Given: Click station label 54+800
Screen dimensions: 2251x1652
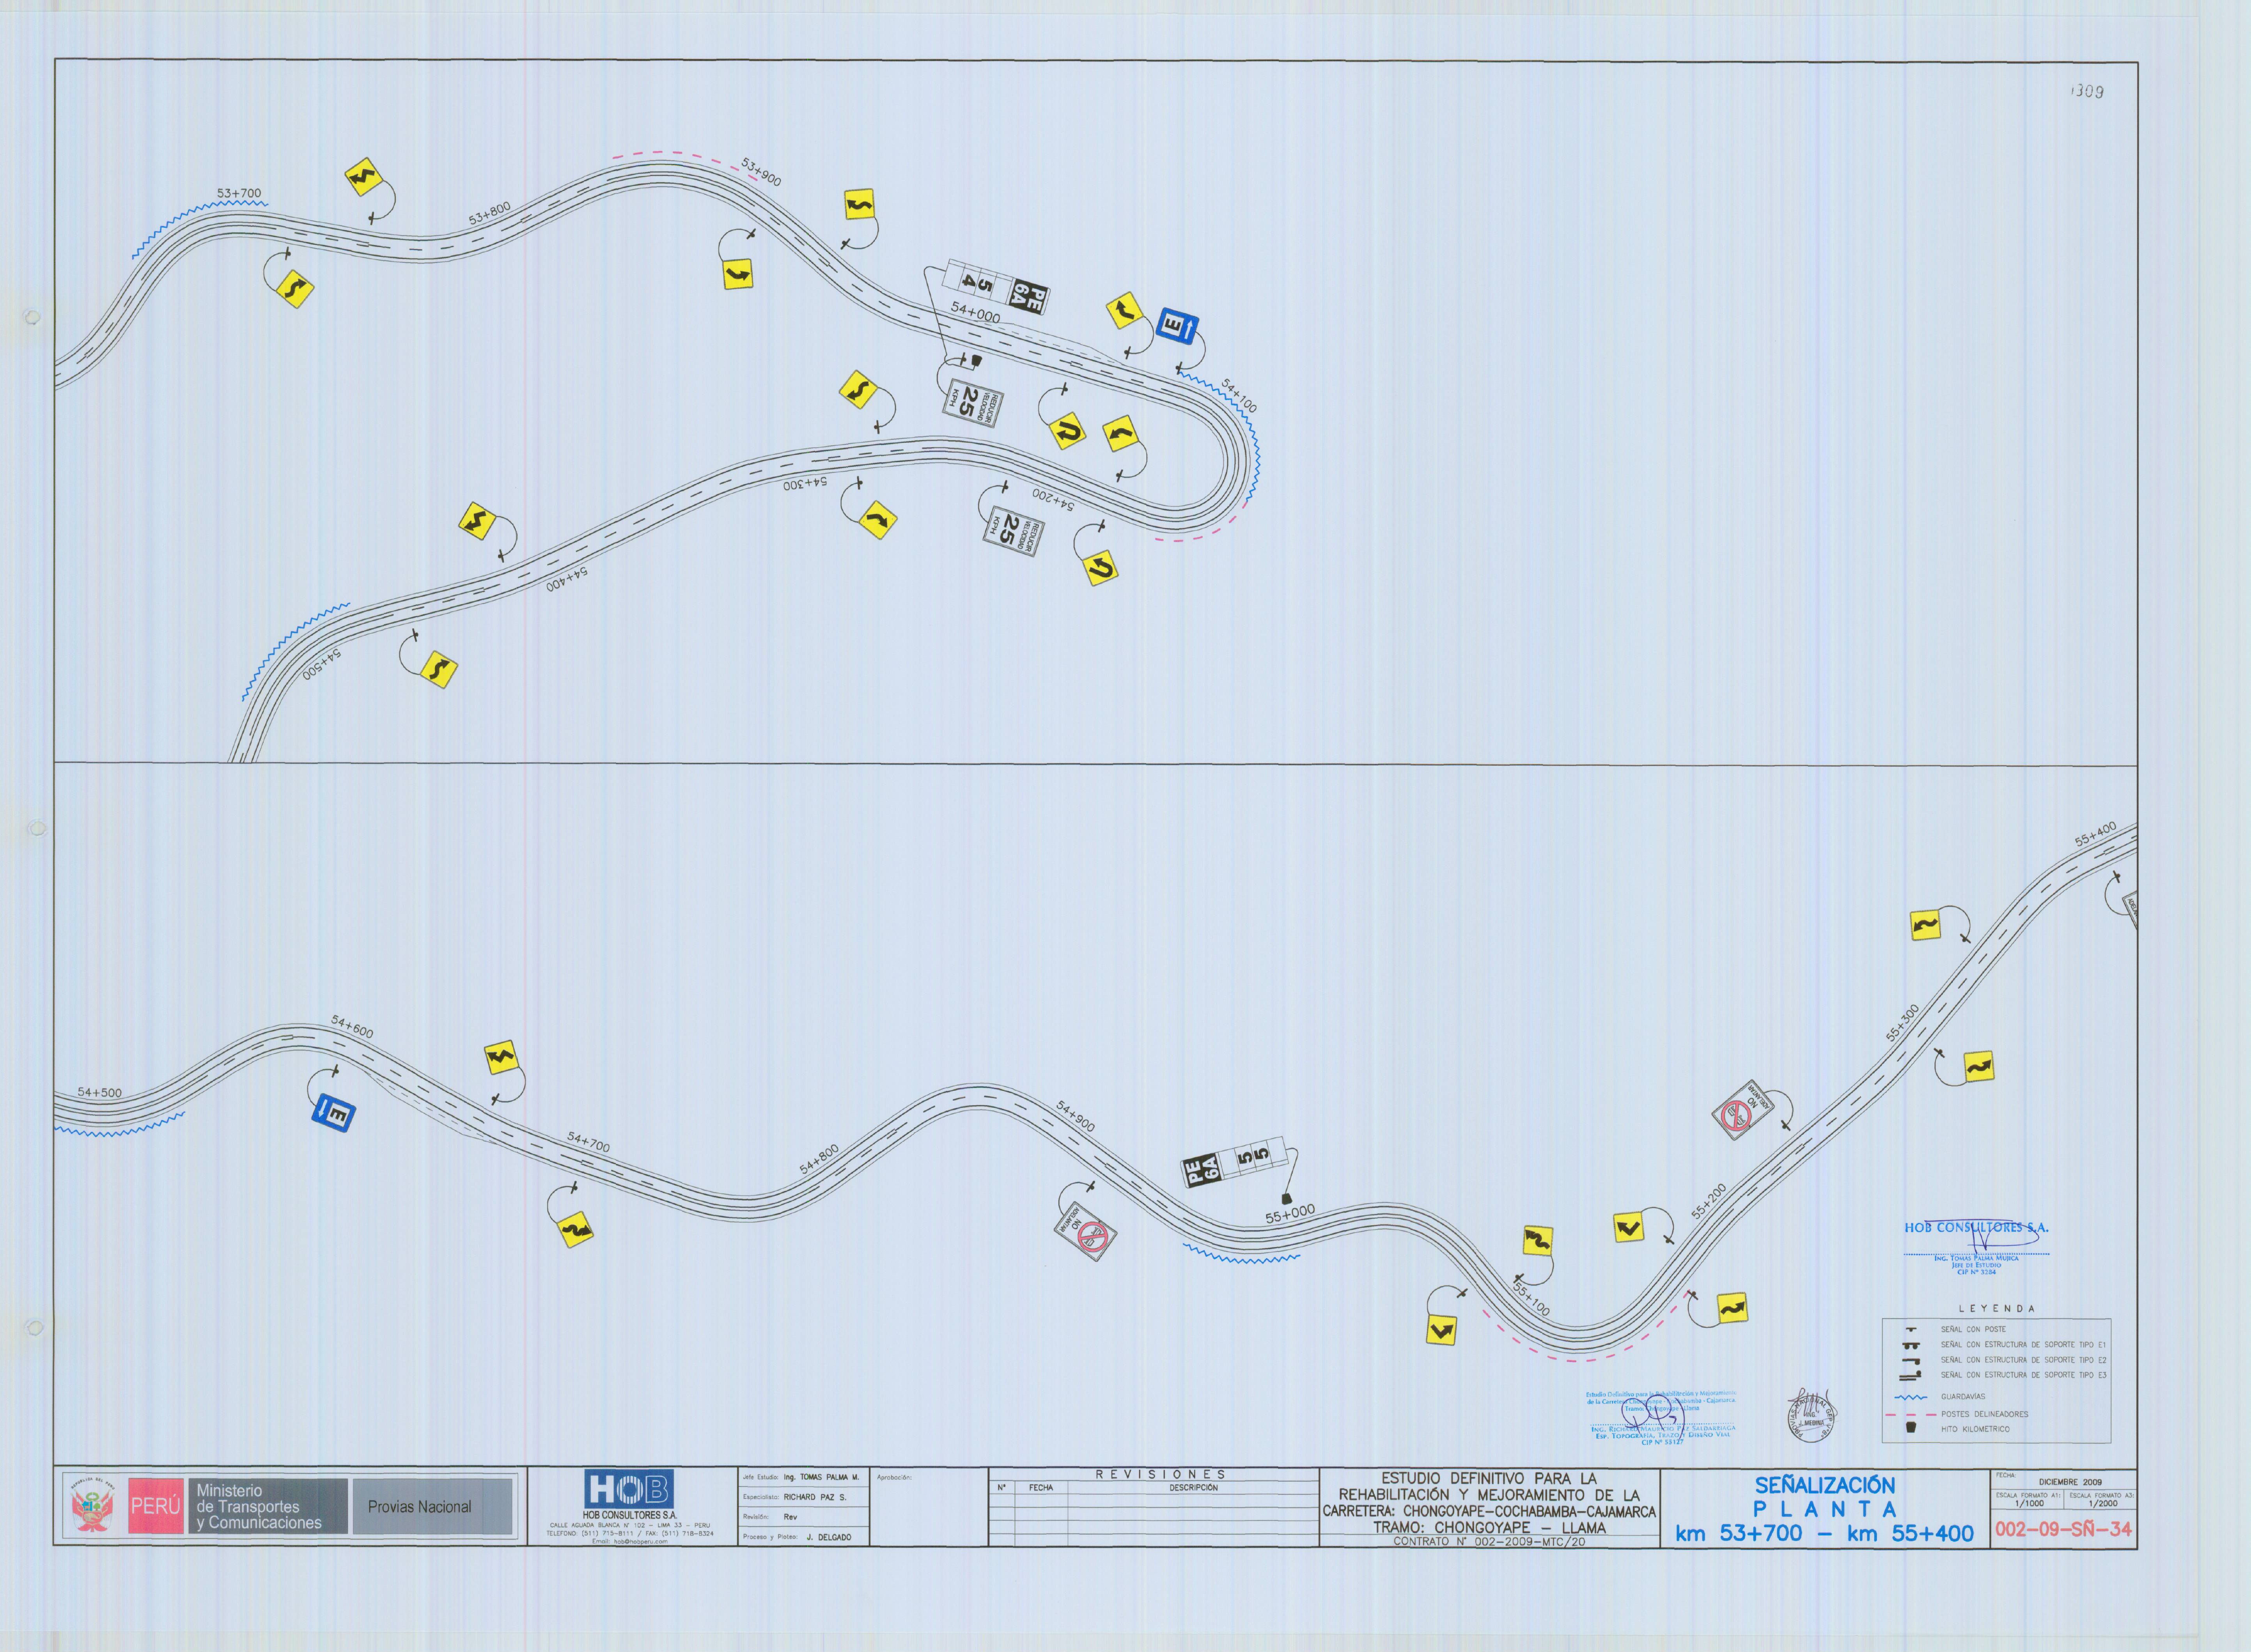Looking at the screenshot, I should (x=819, y=1159).
